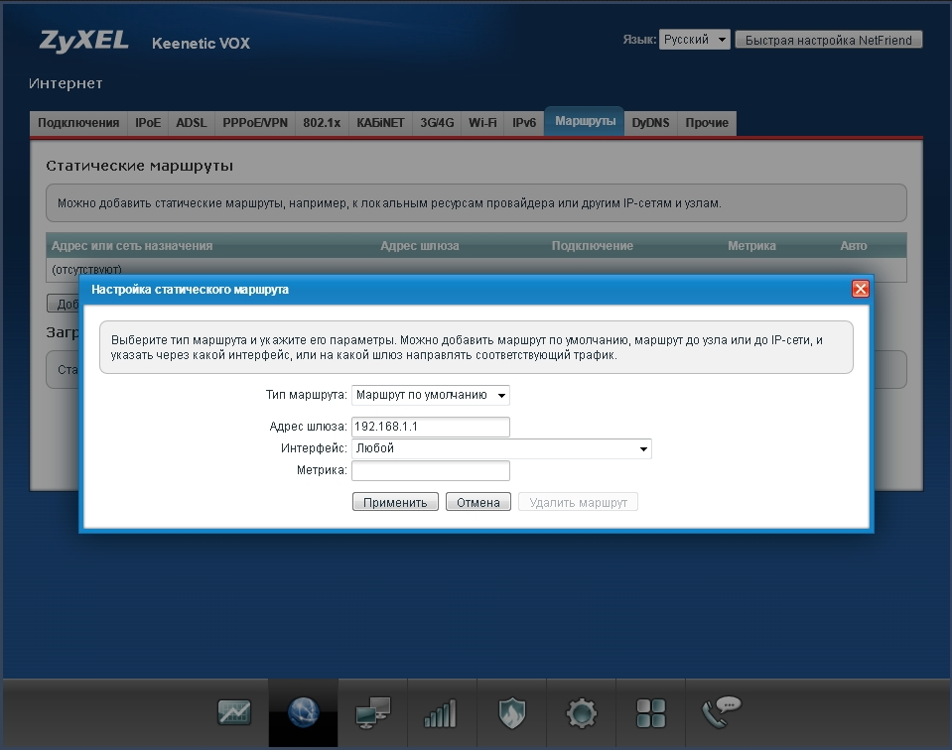Viewport: 952px width, 750px height.
Task: Switch to the Wi-Fi tab
Action: pyautogui.click(x=482, y=123)
